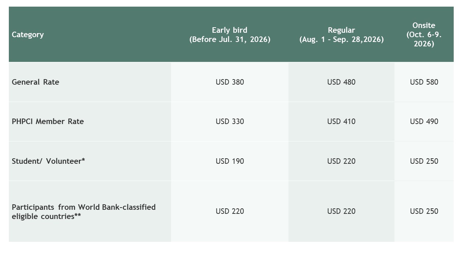Click the General Rate row label
471x265 pixels.
(x=35, y=82)
